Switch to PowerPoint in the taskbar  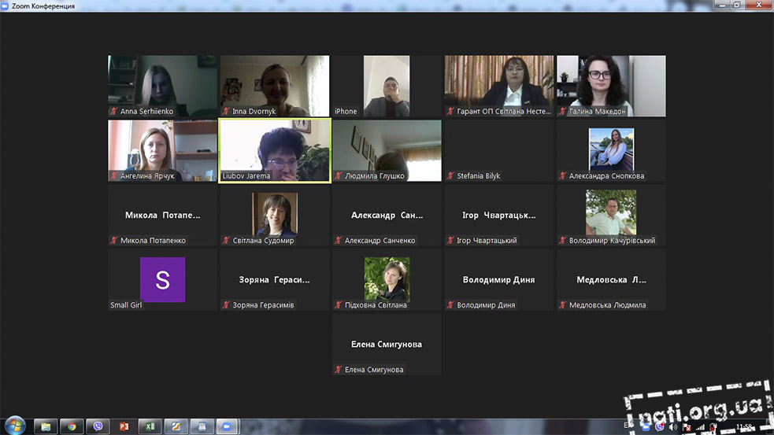coord(124,426)
